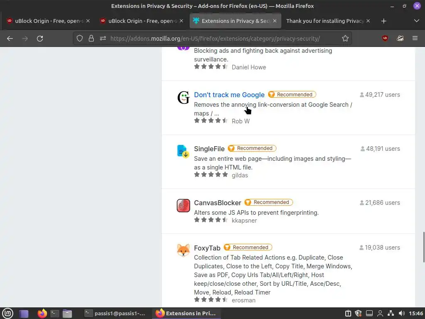
Task: Click Recommended badge next to CanvasBlocker
Action: [x=269, y=202]
